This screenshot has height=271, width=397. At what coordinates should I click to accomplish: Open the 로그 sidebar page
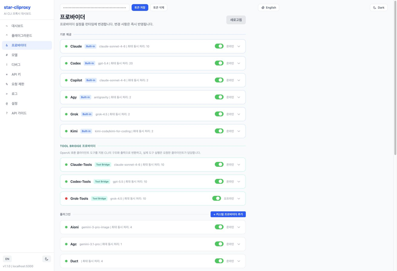(27, 94)
